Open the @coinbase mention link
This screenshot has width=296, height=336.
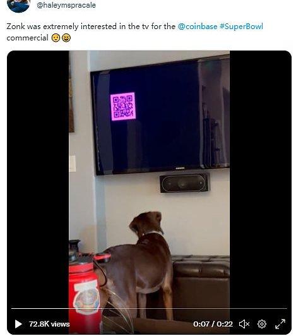(198, 27)
